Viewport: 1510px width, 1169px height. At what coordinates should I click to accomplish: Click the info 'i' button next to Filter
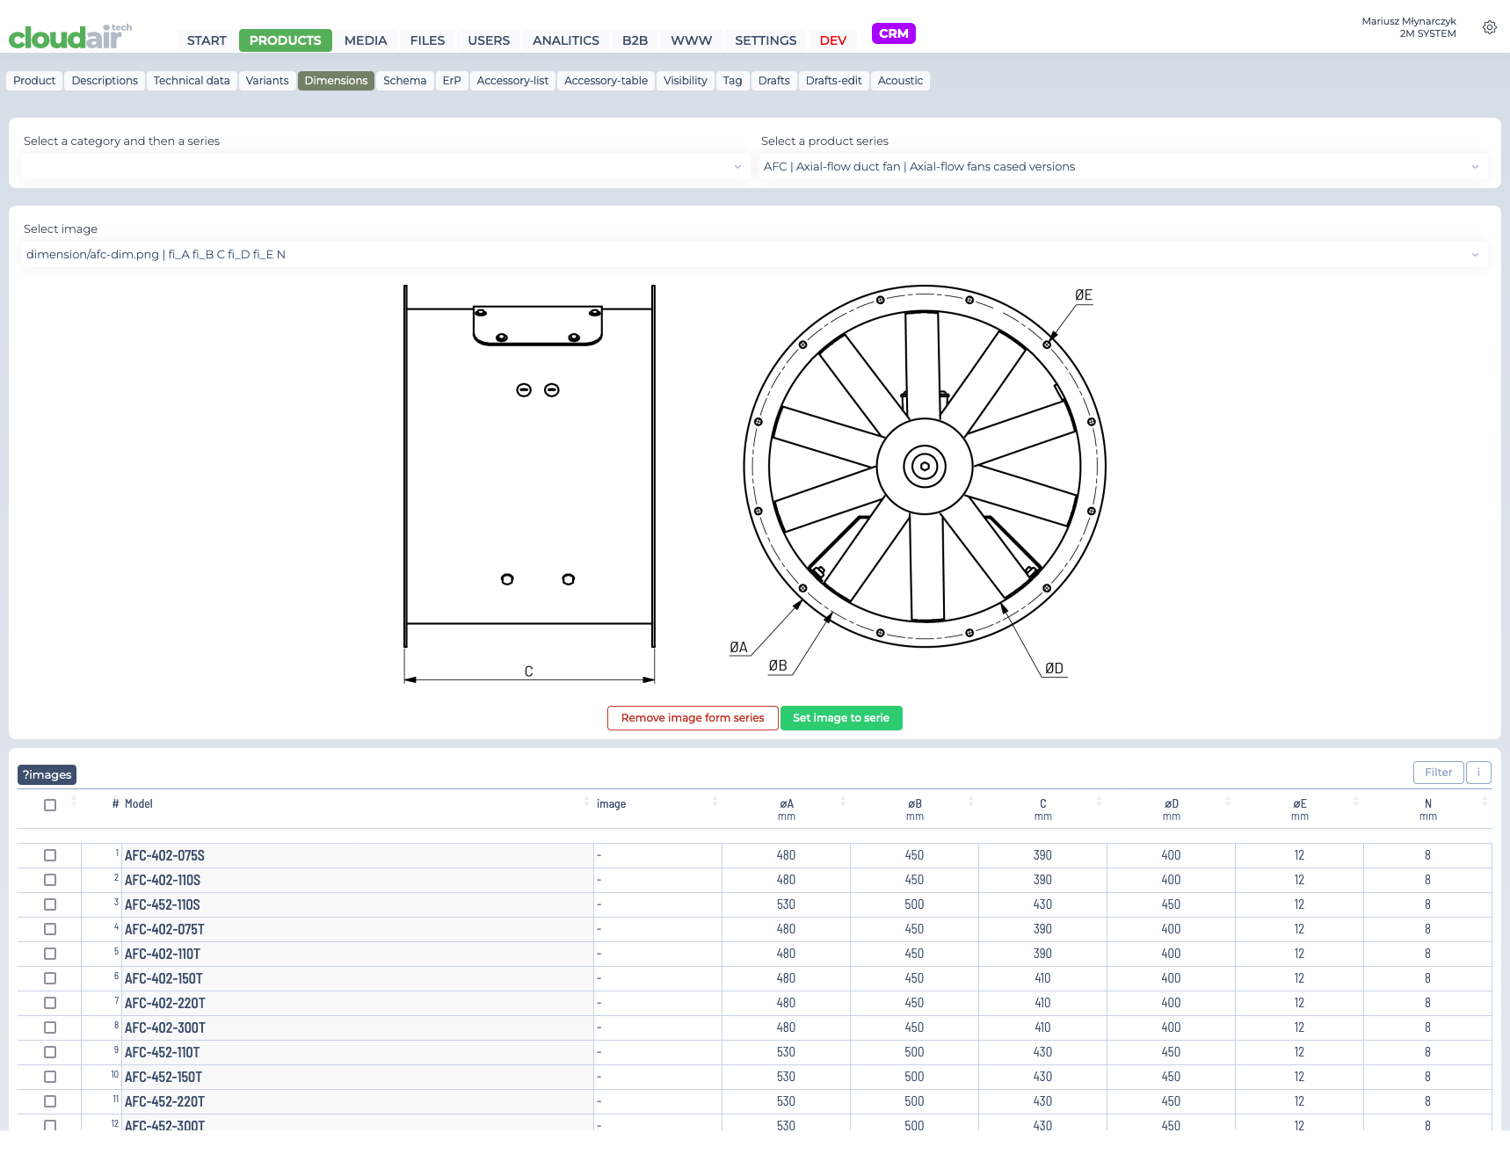(x=1478, y=773)
